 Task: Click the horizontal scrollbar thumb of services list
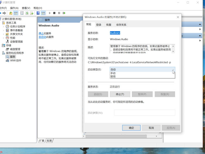click(x=116, y=136)
